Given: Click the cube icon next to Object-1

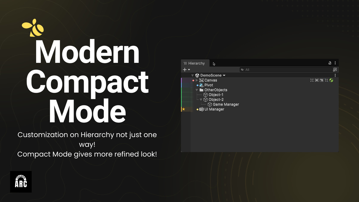Looking at the screenshot, I should pyautogui.click(x=205, y=95).
